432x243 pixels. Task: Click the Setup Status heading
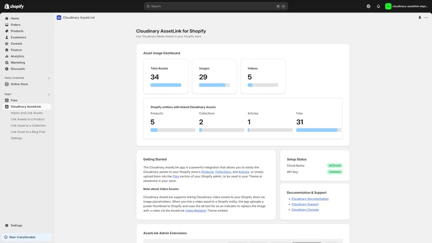296,159
